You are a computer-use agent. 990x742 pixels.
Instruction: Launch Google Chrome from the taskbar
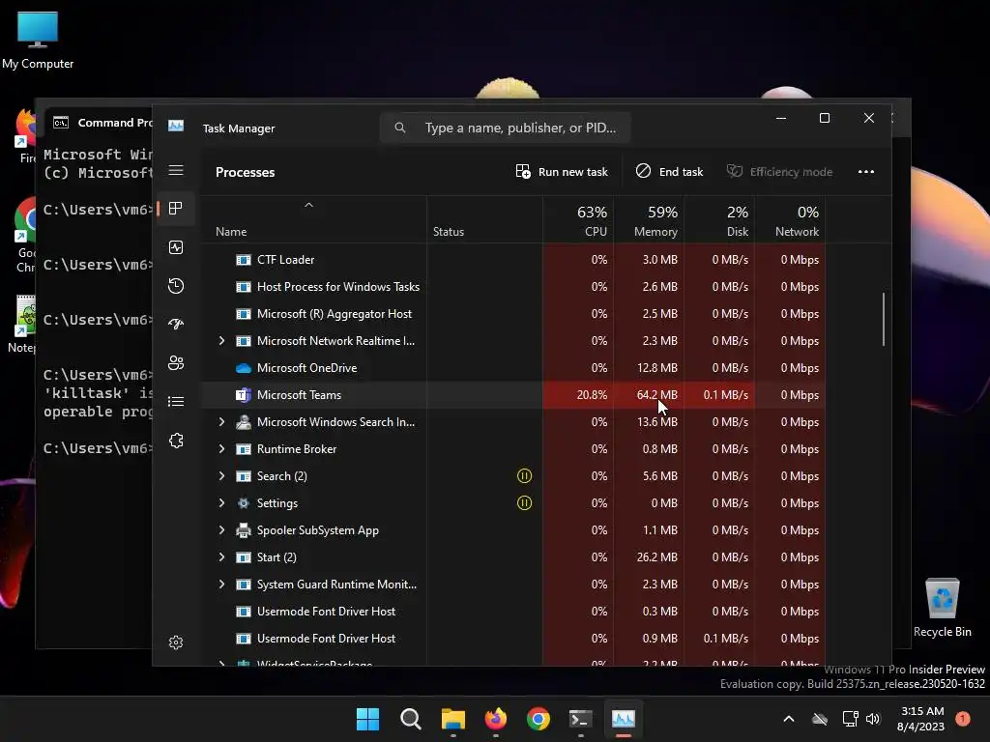(538, 719)
